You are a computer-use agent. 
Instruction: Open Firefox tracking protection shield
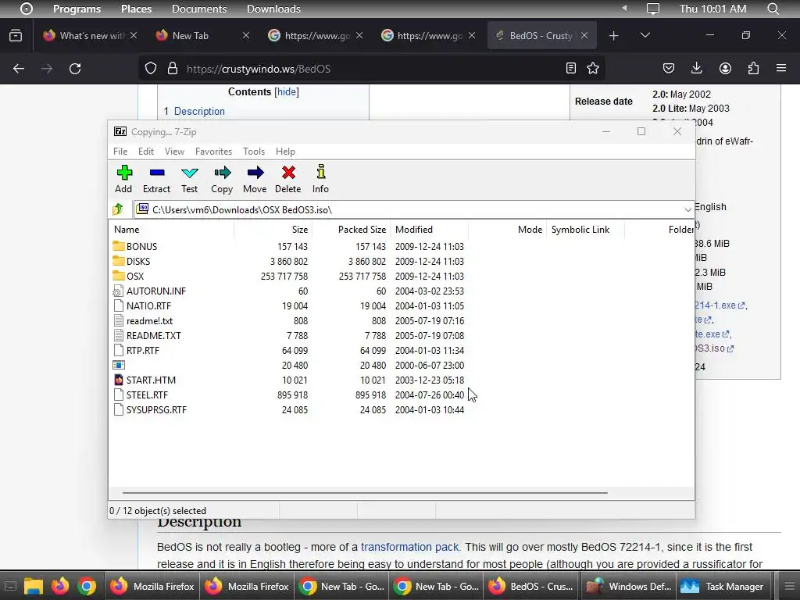click(x=151, y=69)
